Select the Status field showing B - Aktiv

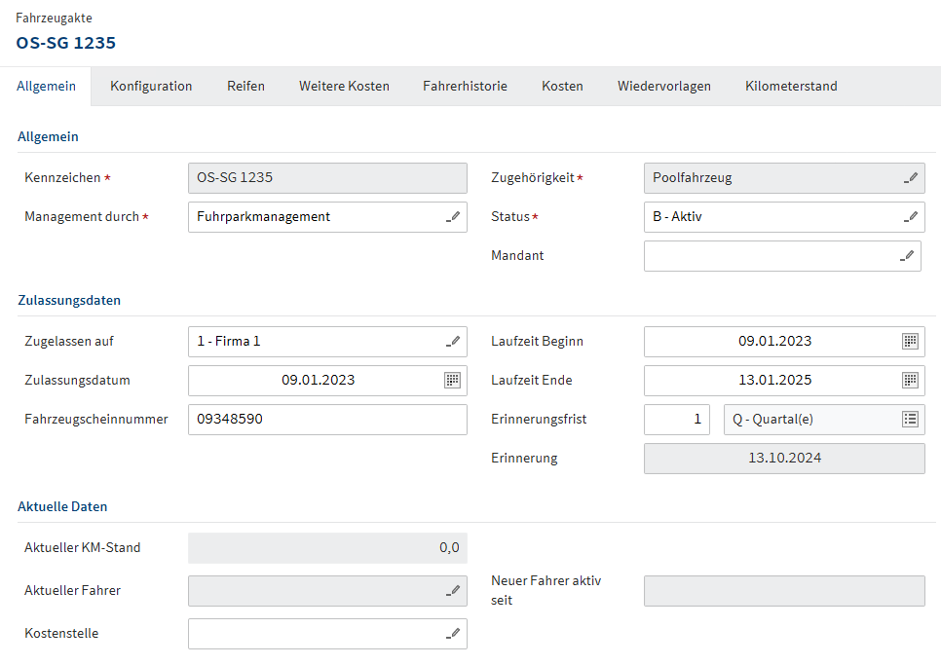pos(770,217)
